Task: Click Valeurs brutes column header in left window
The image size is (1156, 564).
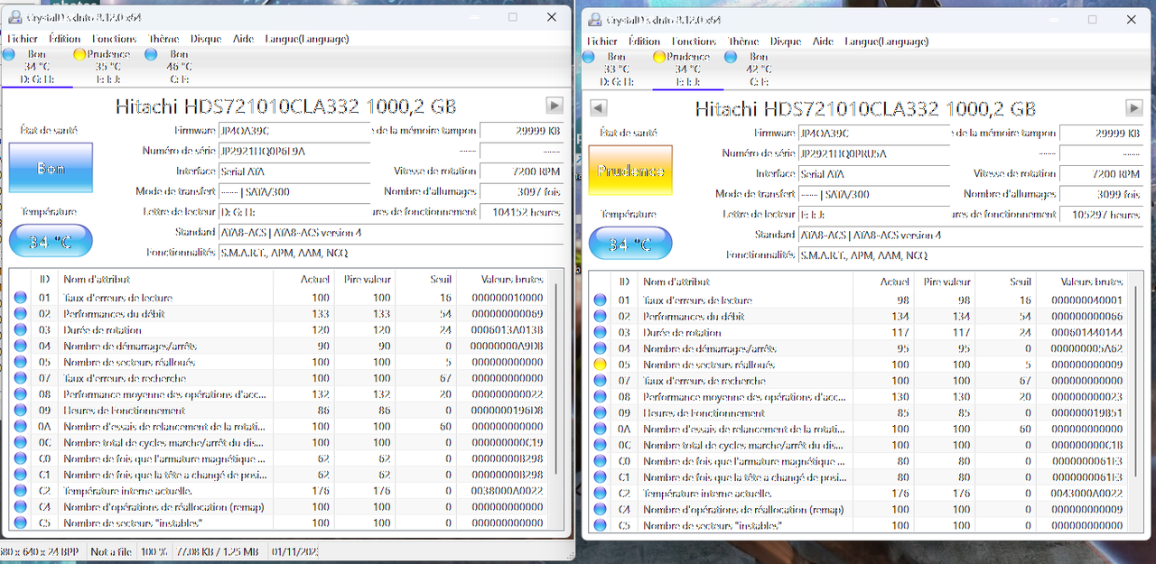Action: point(504,280)
